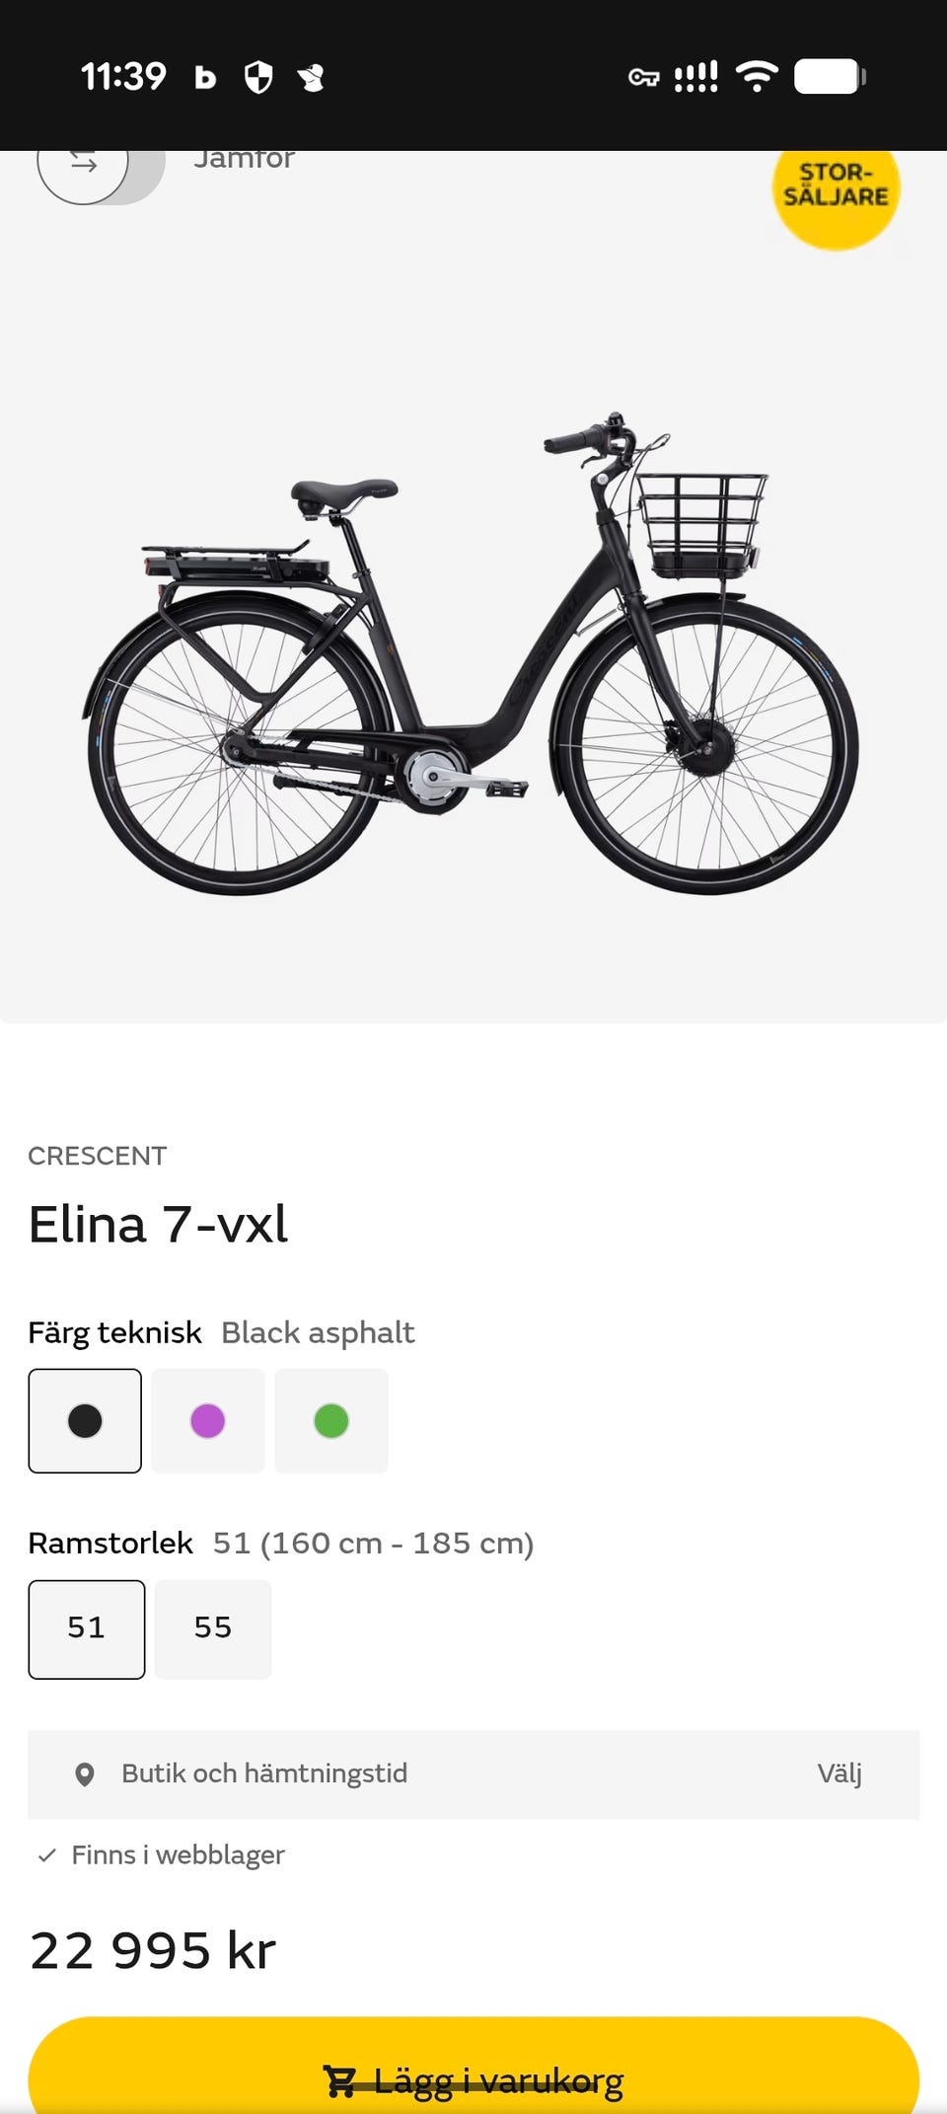
Task: Tap the shopping cart icon
Action: (340, 2080)
